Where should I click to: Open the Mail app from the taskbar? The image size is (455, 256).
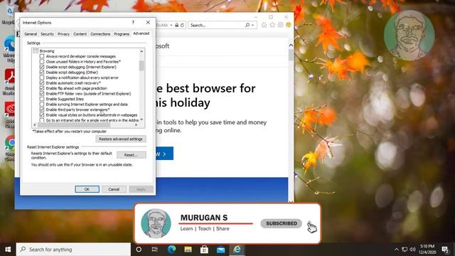tap(220, 250)
